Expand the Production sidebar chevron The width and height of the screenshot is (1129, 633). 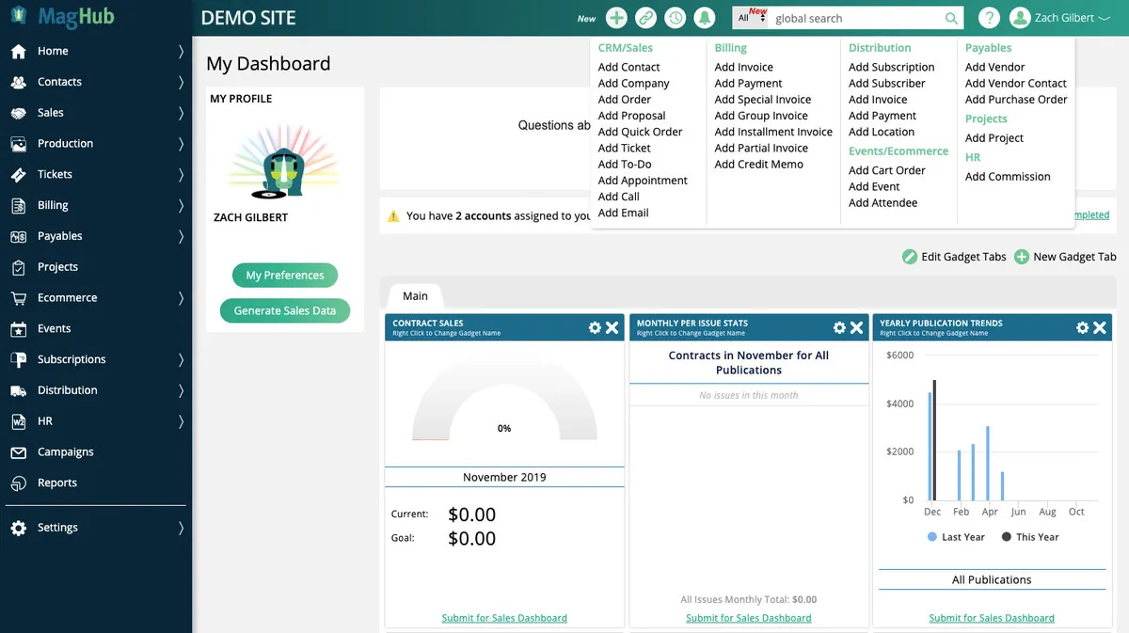pyautogui.click(x=181, y=144)
